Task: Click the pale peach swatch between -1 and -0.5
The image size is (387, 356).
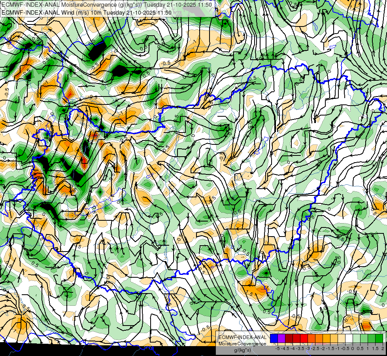Action: [x=342, y=338]
